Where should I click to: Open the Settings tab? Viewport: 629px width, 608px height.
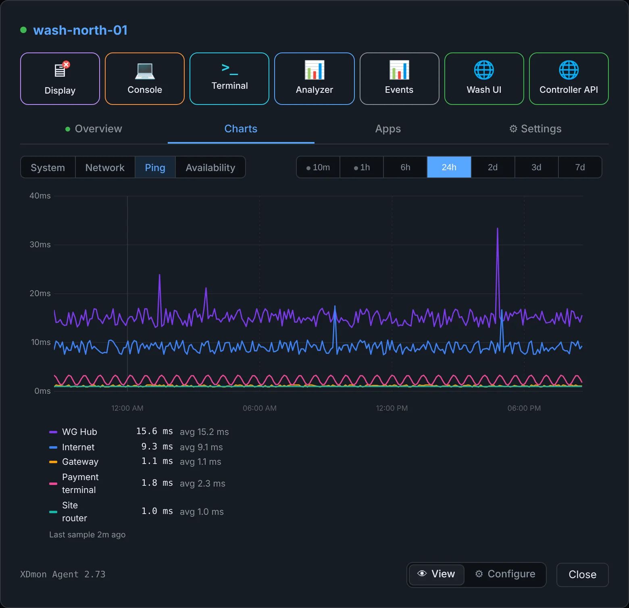tap(535, 129)
